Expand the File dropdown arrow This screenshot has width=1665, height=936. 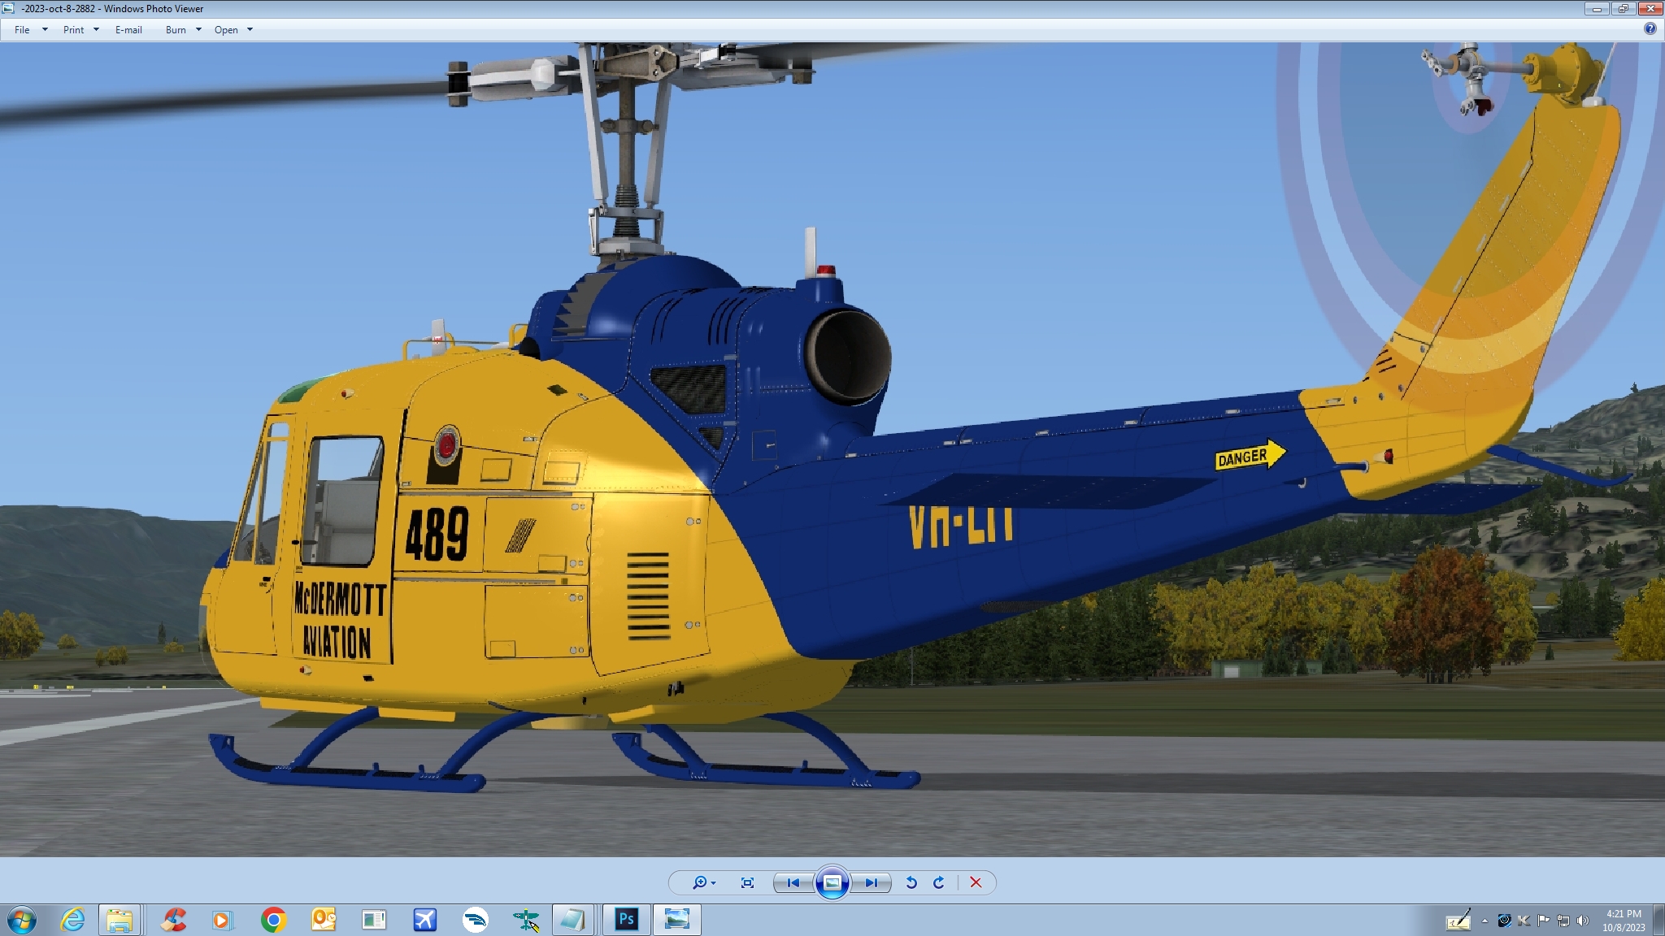[45, 30]
